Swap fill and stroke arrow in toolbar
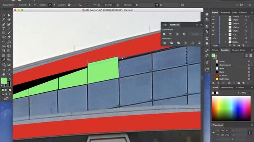Image resolution: width=254 pixels, height=142 pixels. click(10, 79)
